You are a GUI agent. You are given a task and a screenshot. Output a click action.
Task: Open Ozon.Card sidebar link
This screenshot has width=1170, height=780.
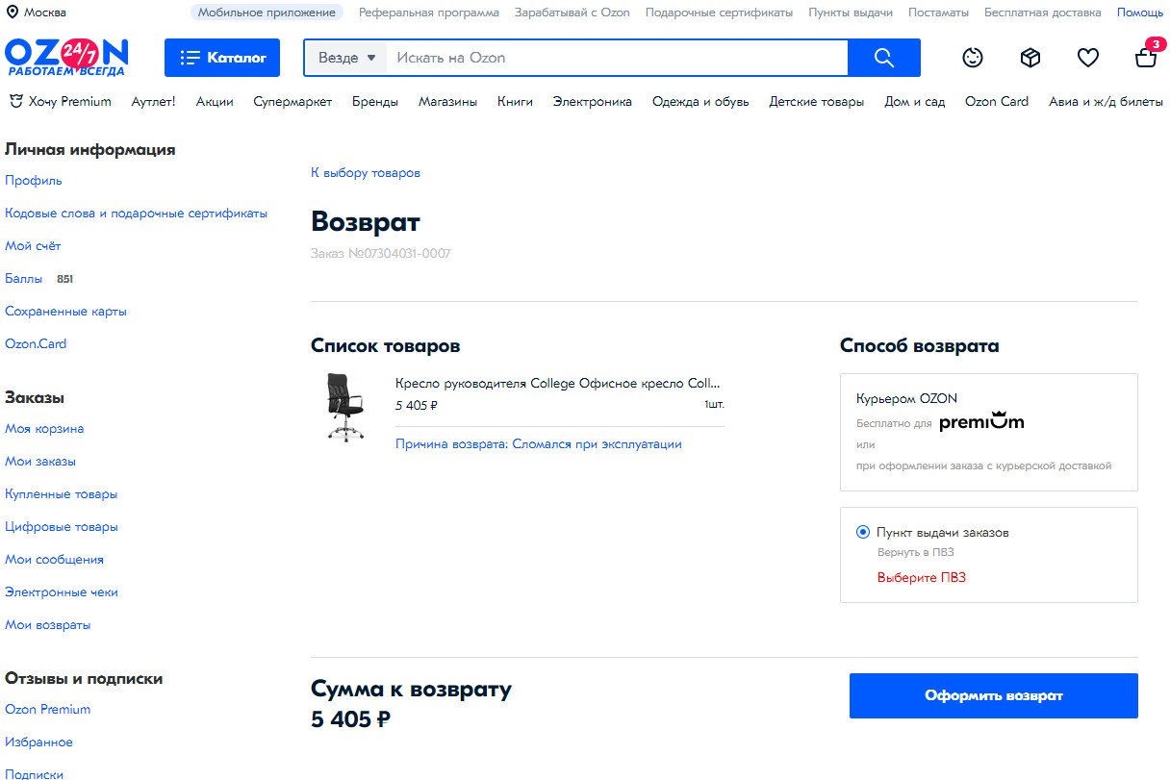[36, 344]
